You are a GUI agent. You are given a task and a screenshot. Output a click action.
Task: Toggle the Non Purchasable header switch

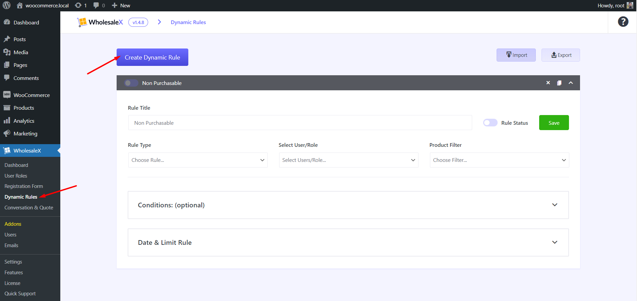click(x=131, y=83)
